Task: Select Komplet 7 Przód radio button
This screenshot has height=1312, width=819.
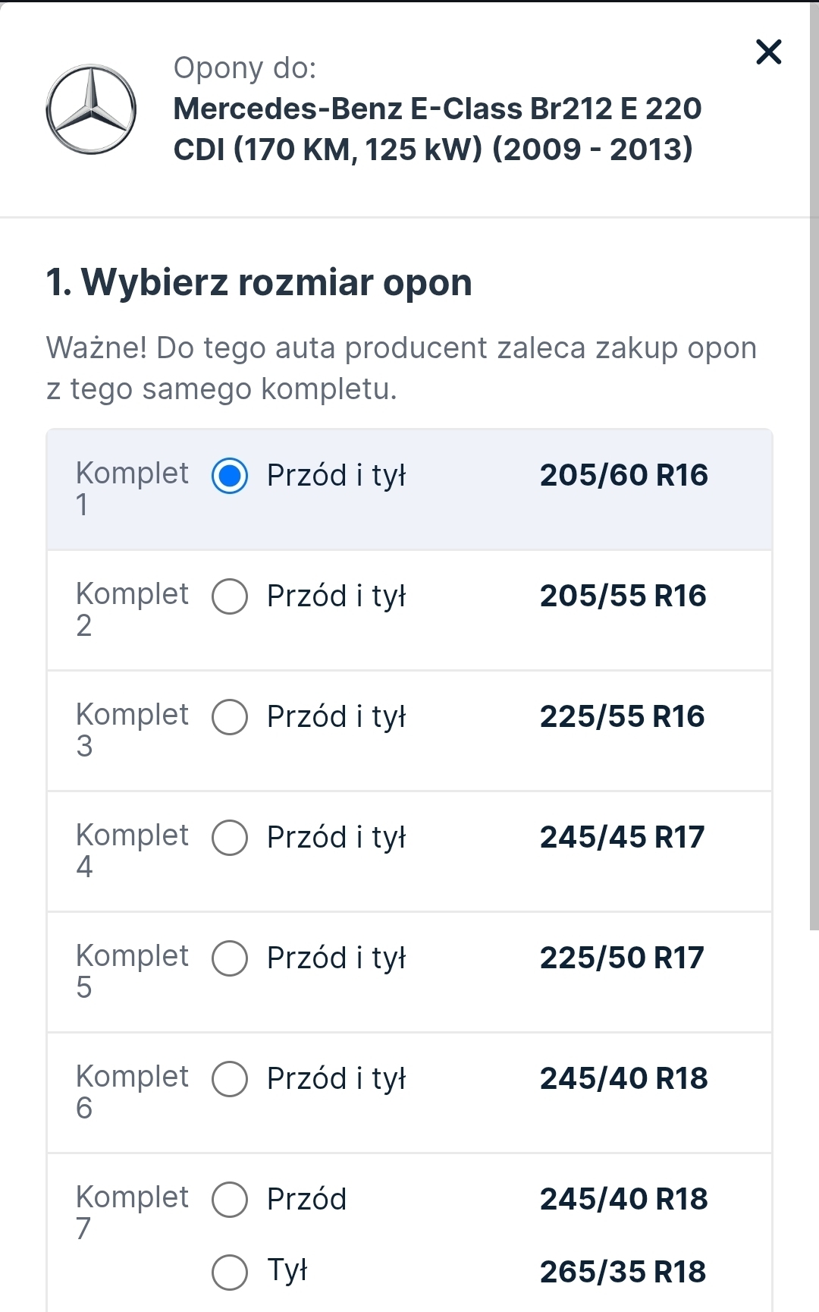Action: (x=230, y=1200)
